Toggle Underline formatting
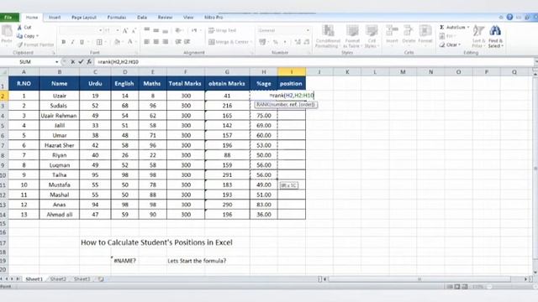Image resolution: width=538 pixels, height=302 pixels. 82,42
